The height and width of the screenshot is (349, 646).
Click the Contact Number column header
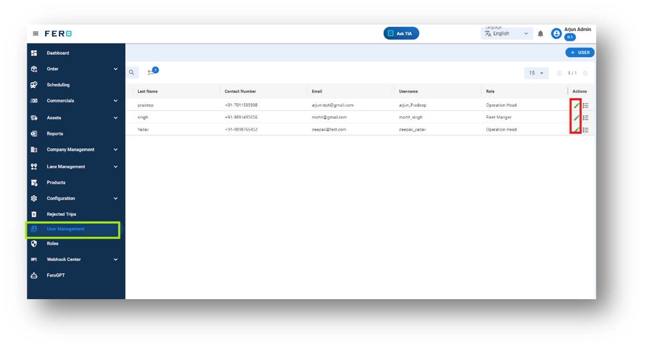[240, 91]
